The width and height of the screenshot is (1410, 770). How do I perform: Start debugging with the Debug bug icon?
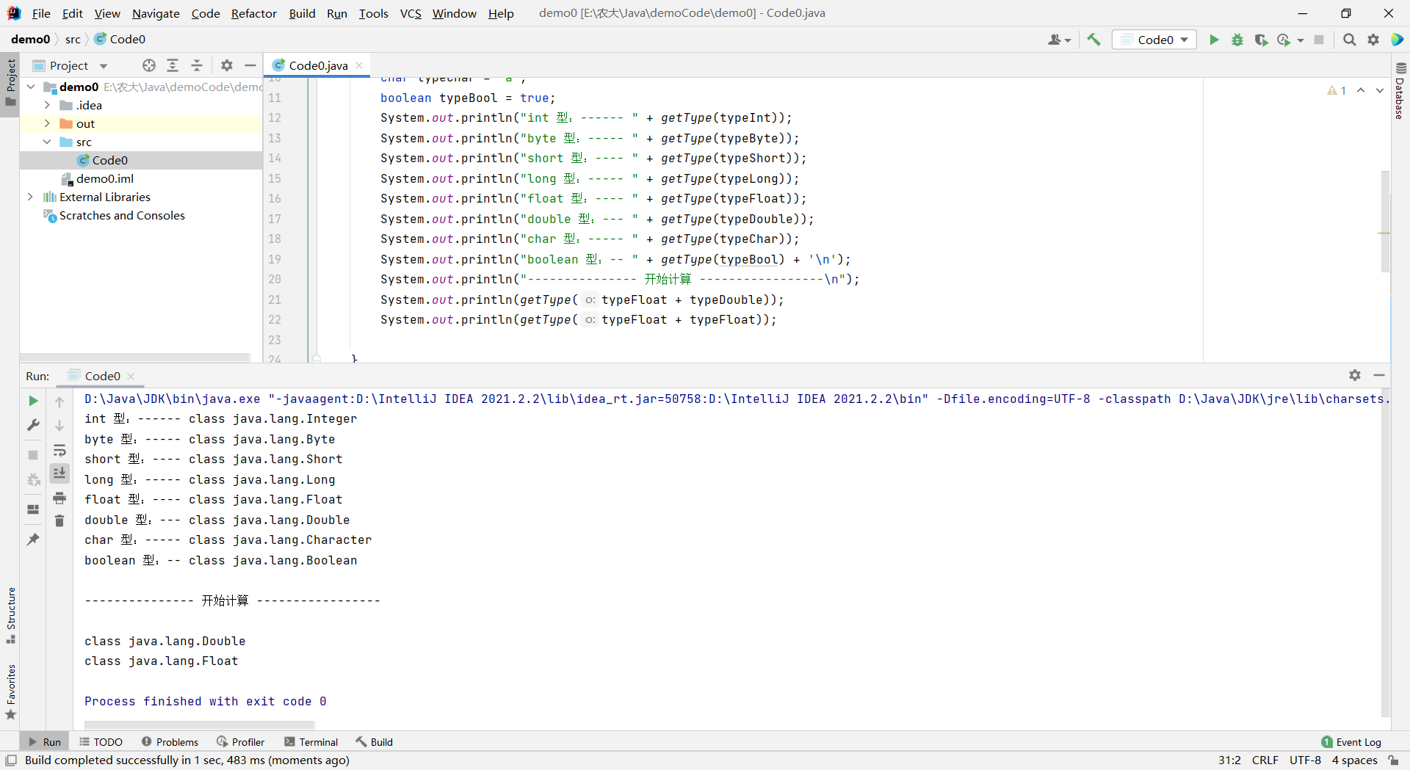(1237, 40)
